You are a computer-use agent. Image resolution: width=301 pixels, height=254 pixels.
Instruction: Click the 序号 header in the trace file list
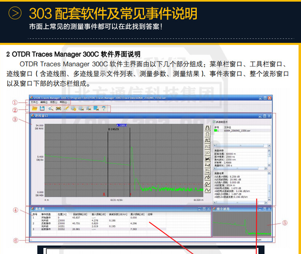pyautogui.click(x=217, y=127)
